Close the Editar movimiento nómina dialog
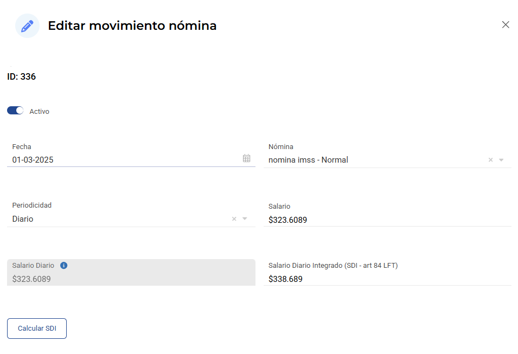This screenshot has height=354, width=518. click(506, 25)
